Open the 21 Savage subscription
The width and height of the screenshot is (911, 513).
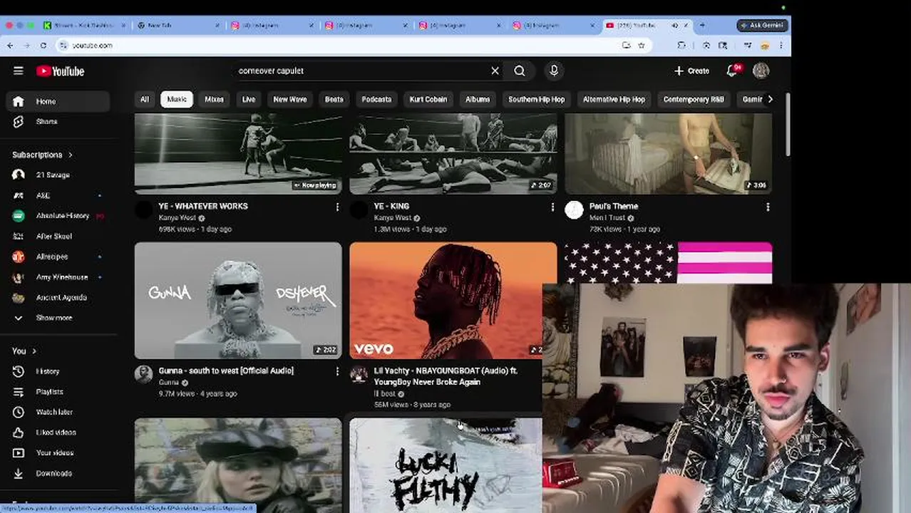point(58,175)
